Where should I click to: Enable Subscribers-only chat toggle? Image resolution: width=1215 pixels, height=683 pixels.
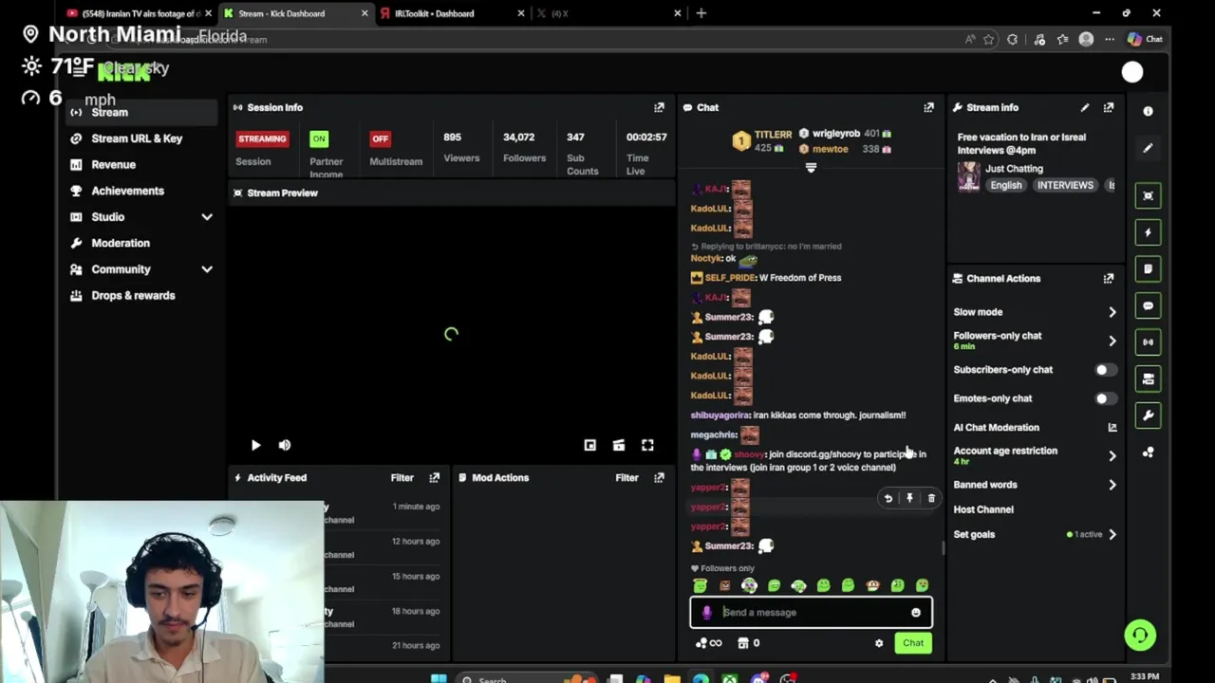tap(1106, 370)
